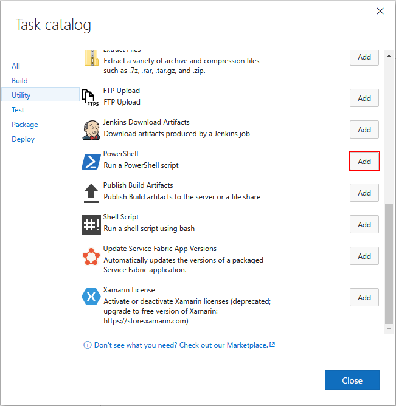Add the FTP Upload task
The width and height of the screenshot is (396, 406).
tap(364, 98)
